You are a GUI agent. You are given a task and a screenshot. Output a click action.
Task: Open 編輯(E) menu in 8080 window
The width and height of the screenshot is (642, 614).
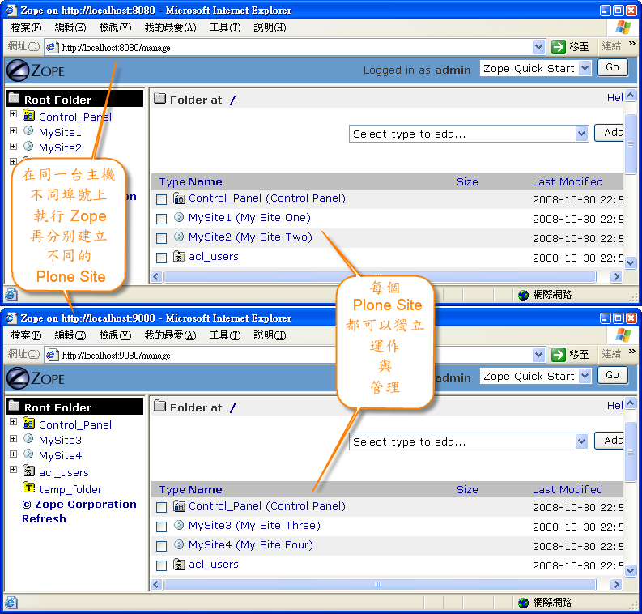pyautogui.click(x=70, y=28)
